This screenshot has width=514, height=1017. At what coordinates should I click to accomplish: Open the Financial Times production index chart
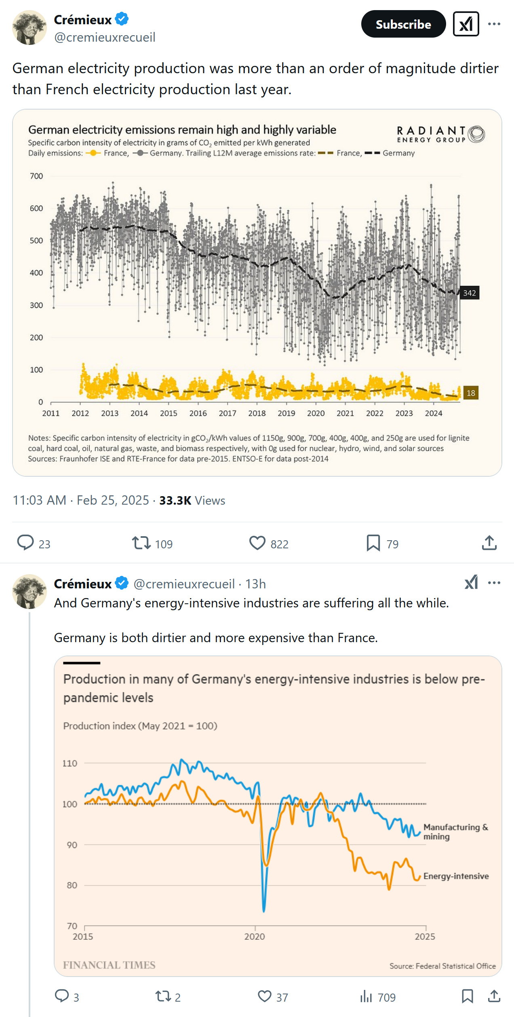[278, 816]
